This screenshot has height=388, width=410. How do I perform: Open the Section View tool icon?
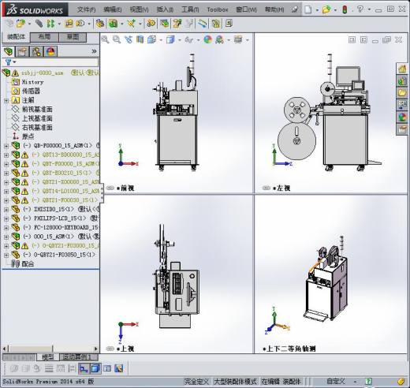(x=140, y=39)
